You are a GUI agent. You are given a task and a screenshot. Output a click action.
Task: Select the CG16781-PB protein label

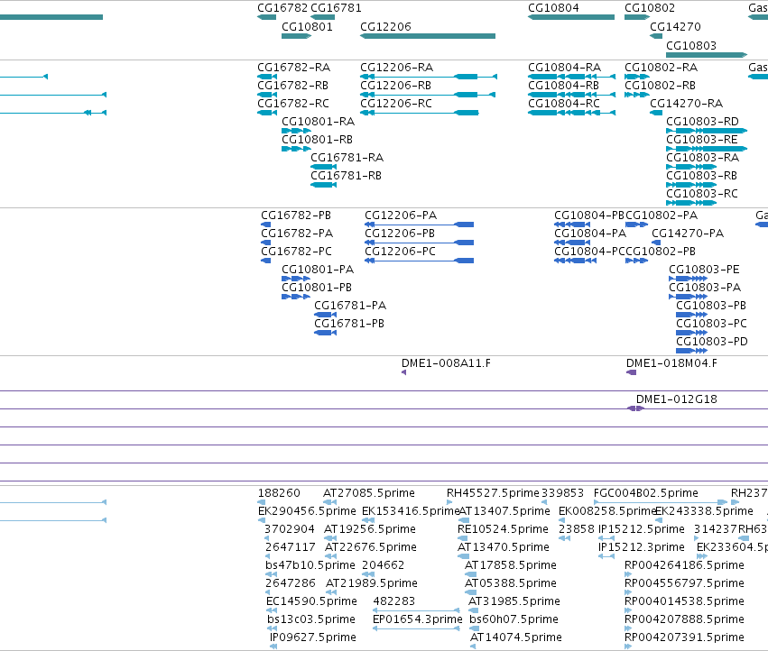349,324
